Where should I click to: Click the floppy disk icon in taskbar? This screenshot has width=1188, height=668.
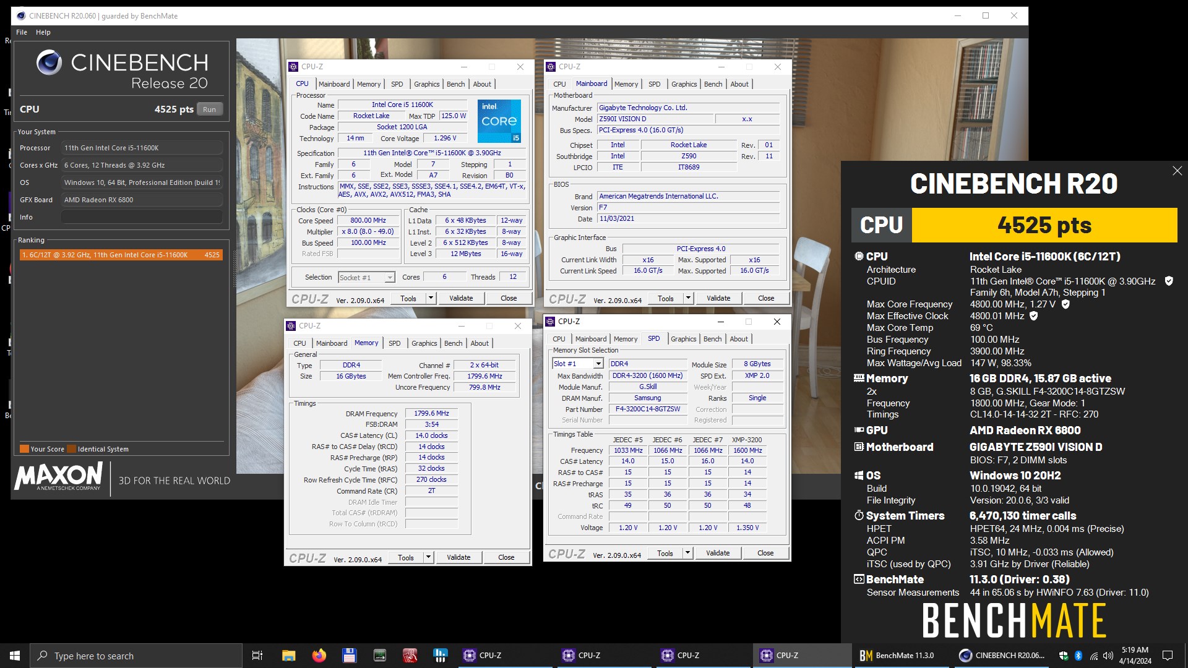[x=349, y=656]
